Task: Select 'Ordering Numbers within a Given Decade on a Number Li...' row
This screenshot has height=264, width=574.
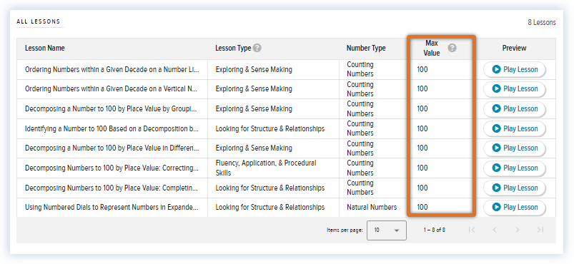Action: point(286,69)
